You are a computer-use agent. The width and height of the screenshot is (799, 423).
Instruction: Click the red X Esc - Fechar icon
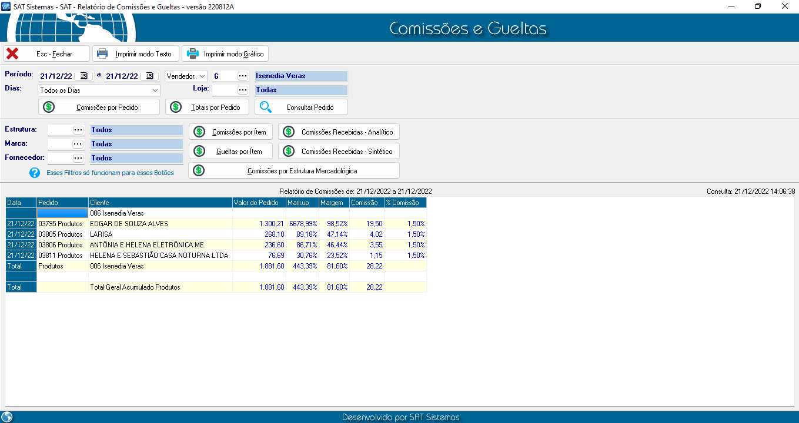[x=12, y=54]
